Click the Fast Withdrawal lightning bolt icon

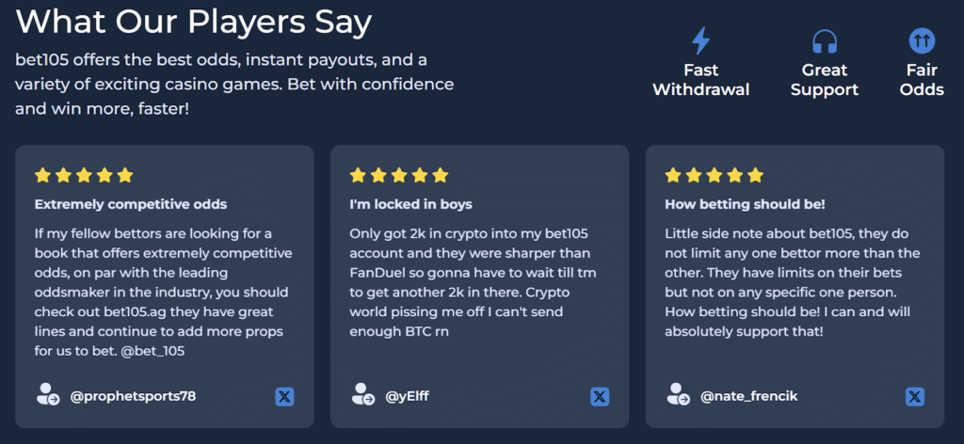(x=700, y=41)
